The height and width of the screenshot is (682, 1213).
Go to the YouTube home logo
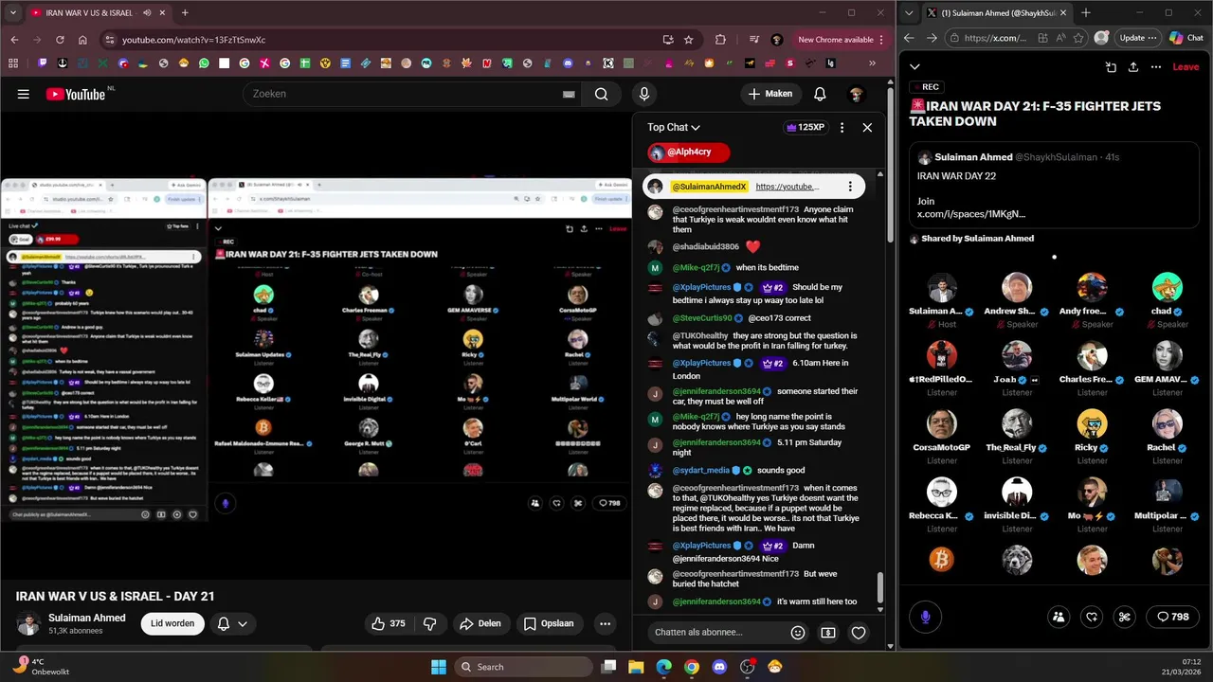pos(76,94)
